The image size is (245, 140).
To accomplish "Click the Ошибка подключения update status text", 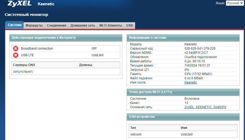I will (200, 57).
